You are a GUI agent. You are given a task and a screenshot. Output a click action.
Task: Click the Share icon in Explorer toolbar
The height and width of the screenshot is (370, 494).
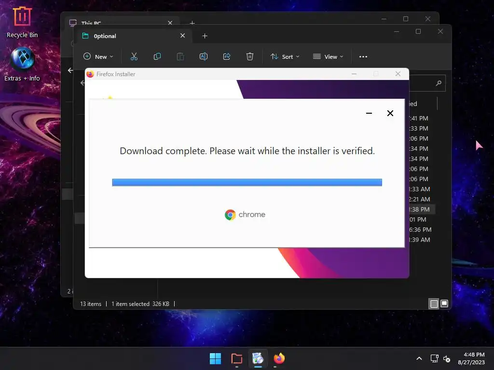pyautogui.click(x=227, y=57)
